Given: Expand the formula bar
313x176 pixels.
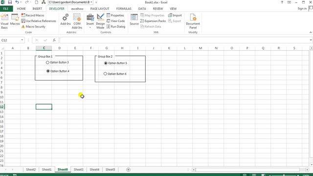Looking at the screenshot, I should pos(311,40).
